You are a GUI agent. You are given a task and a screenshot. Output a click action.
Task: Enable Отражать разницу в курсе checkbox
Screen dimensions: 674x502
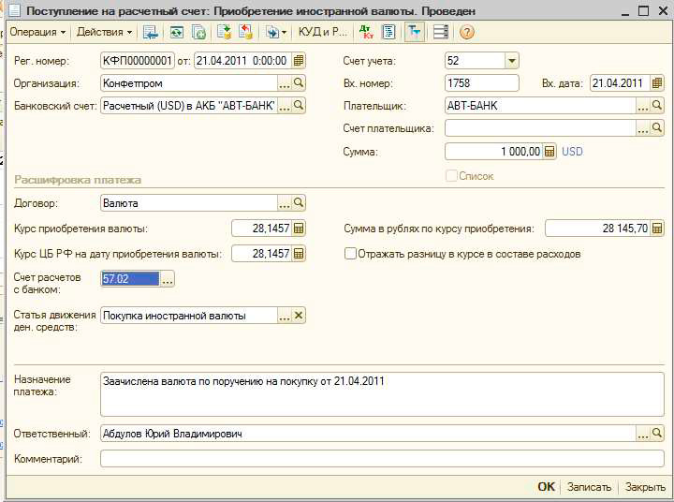351,254
